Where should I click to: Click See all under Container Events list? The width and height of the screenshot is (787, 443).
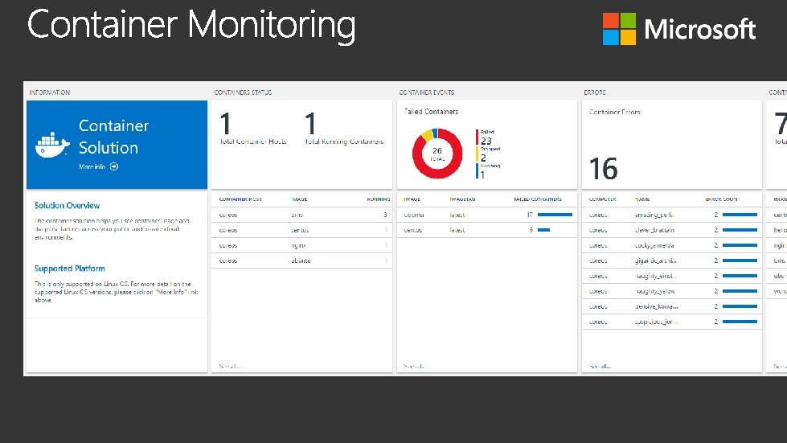click(x=414, y=367)
